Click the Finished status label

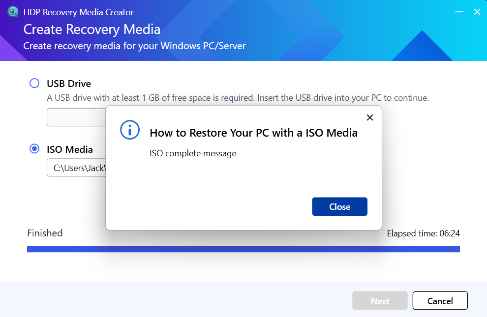(45, 233)
